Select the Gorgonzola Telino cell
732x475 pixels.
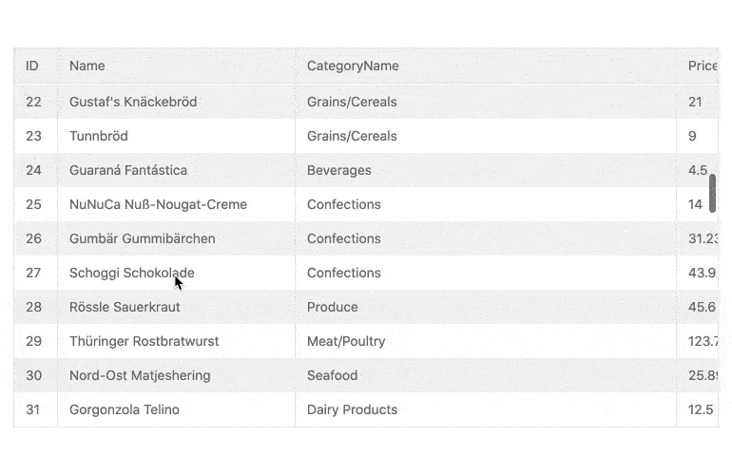(x=125, y=409)
